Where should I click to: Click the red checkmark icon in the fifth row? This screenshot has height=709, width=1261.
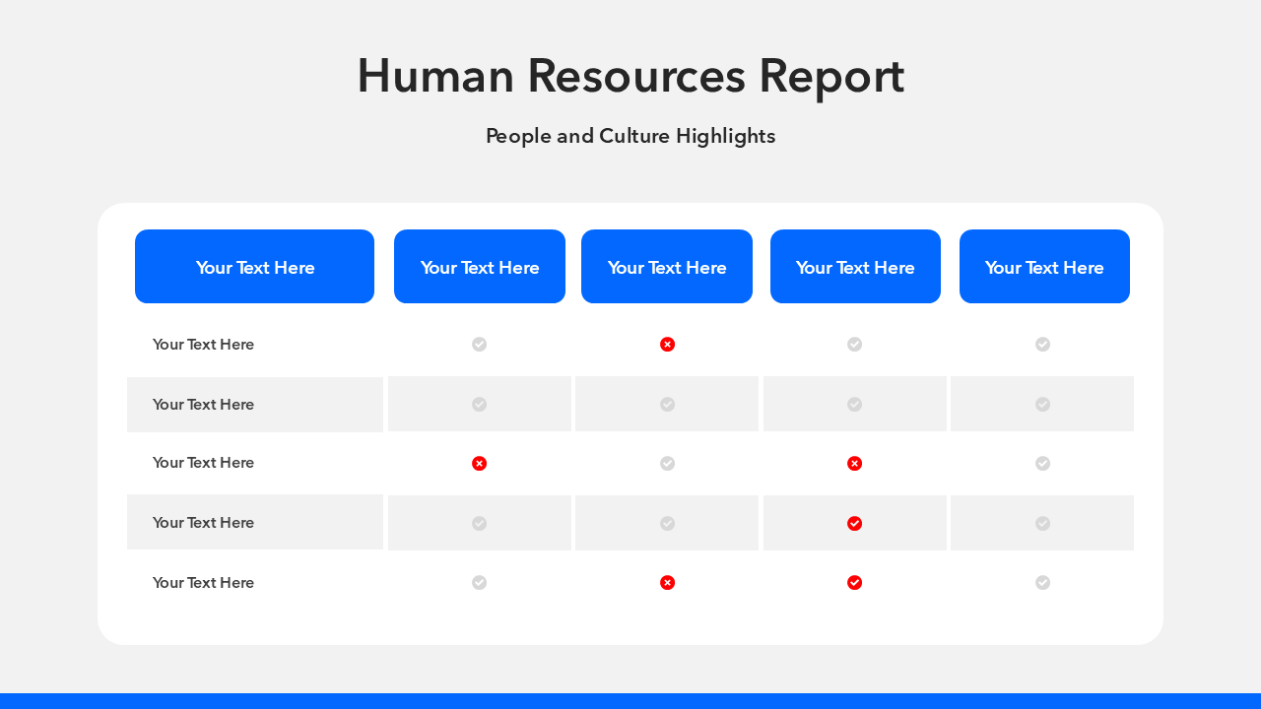point(854,582)
